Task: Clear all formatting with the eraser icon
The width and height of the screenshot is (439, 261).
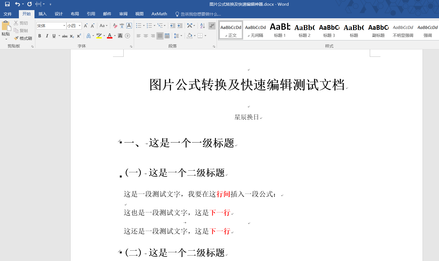Action: coord(115,26)
